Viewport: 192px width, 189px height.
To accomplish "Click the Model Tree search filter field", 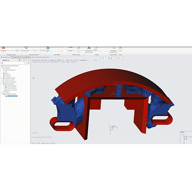I will click(x=14, y=63).
